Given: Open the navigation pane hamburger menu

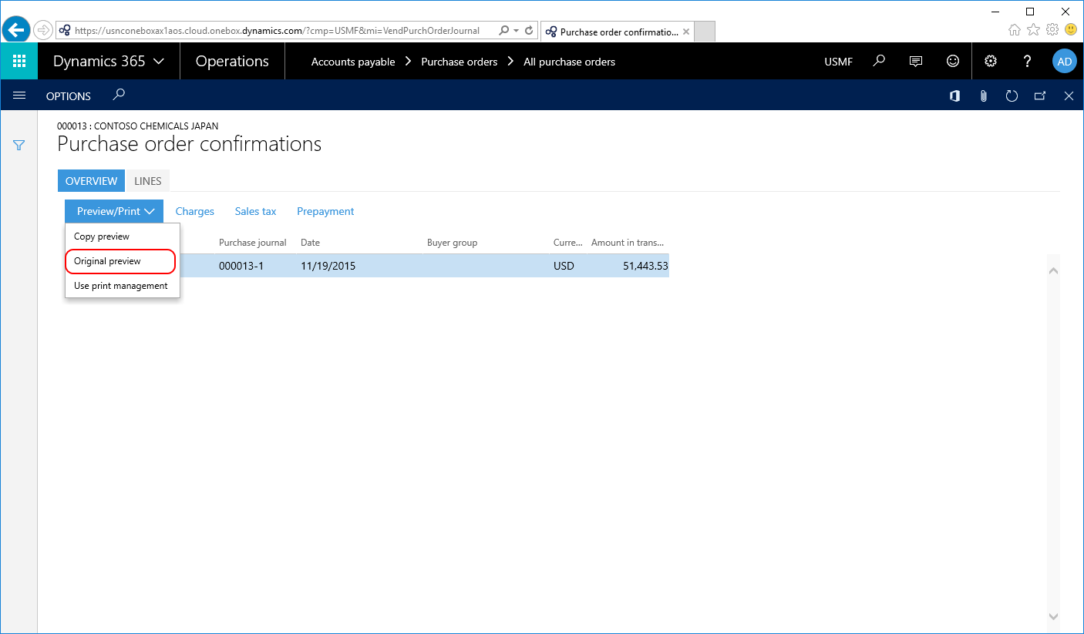Looking at the screenshot, I should [19, 96].
